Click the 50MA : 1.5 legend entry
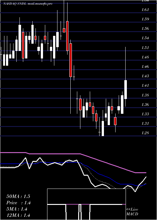This screenshot has width=157, height=220. pos(18,196)
